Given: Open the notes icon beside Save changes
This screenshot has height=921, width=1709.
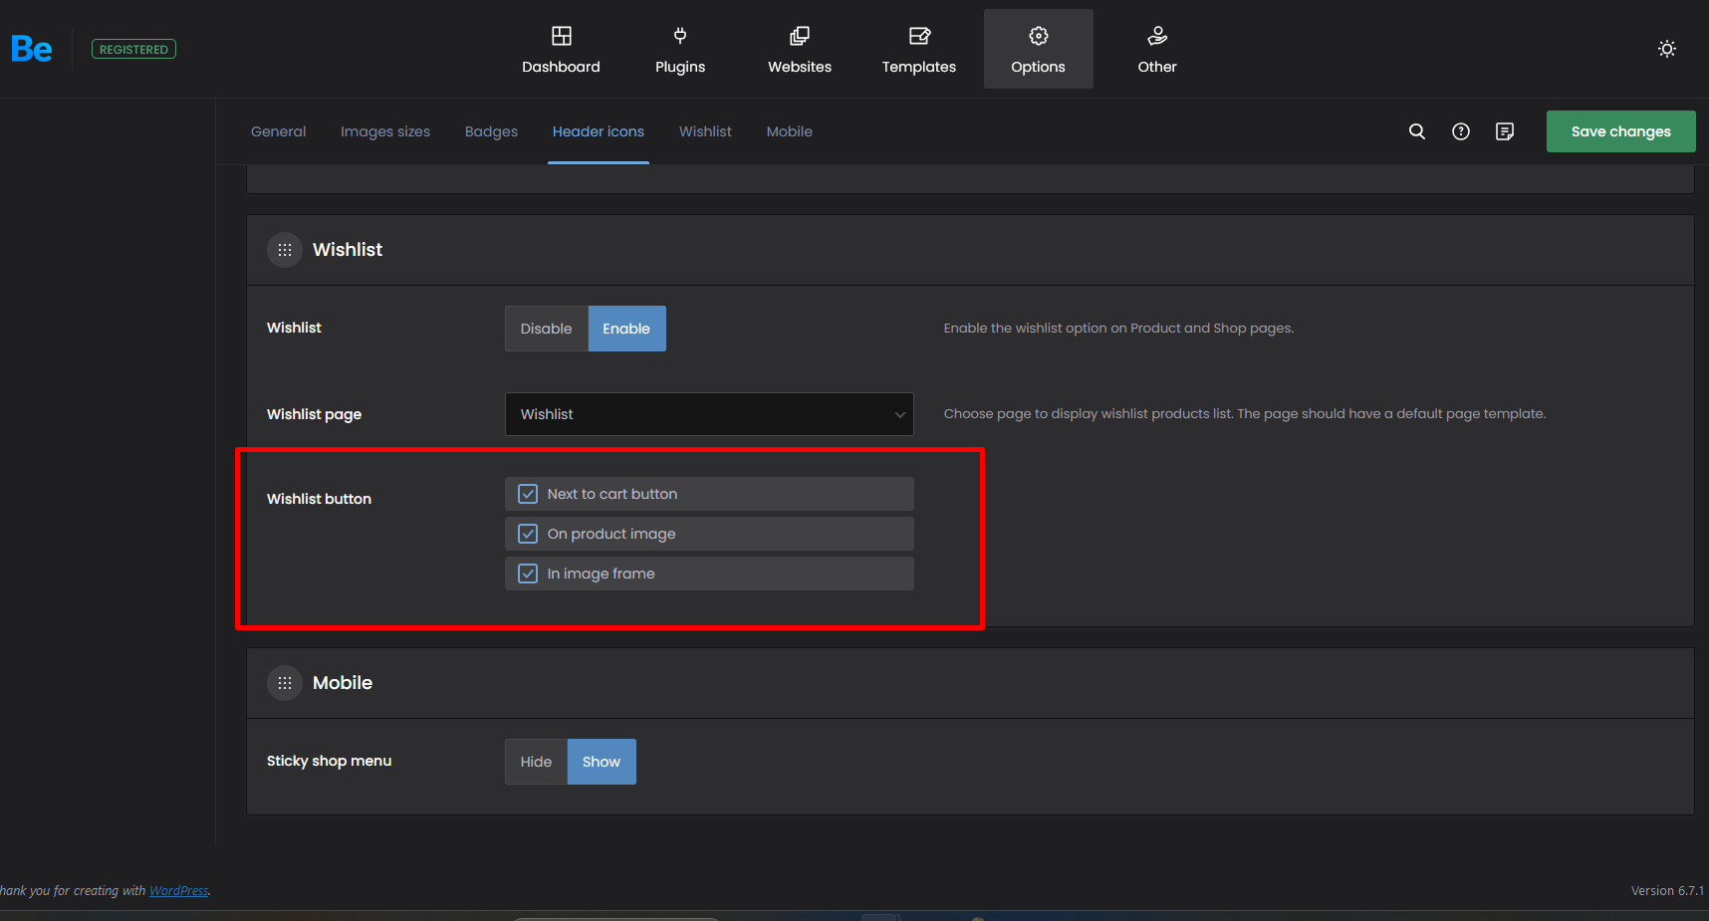Looking at the screenshot, I should [1505, 131].
